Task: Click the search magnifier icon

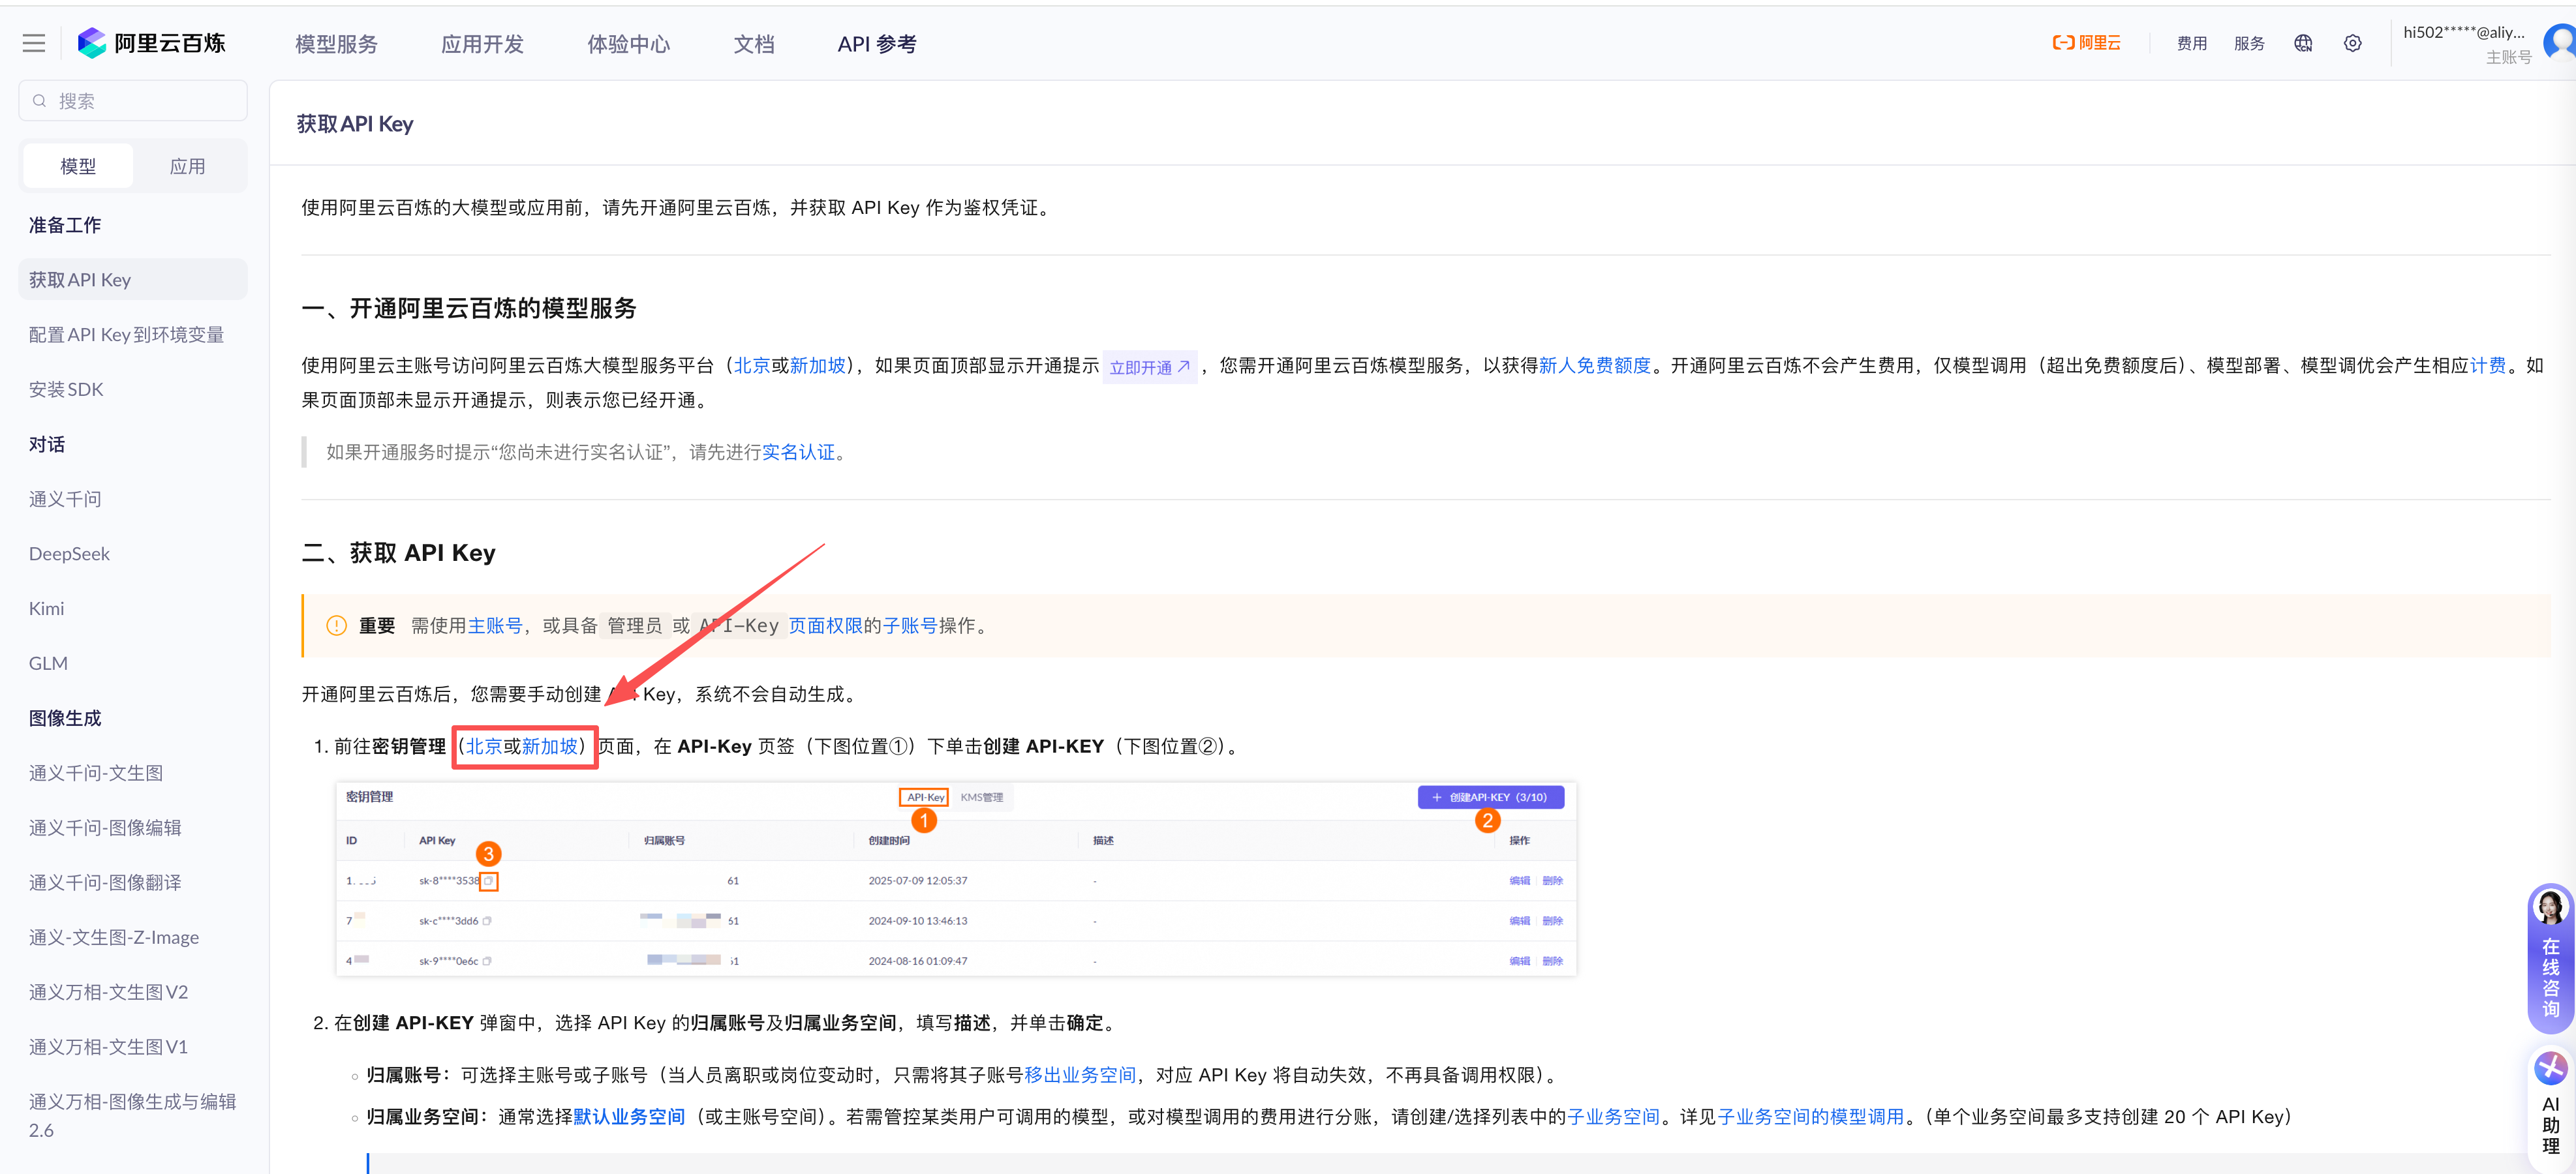Action: pyautogui.click(x=39, y=100)
